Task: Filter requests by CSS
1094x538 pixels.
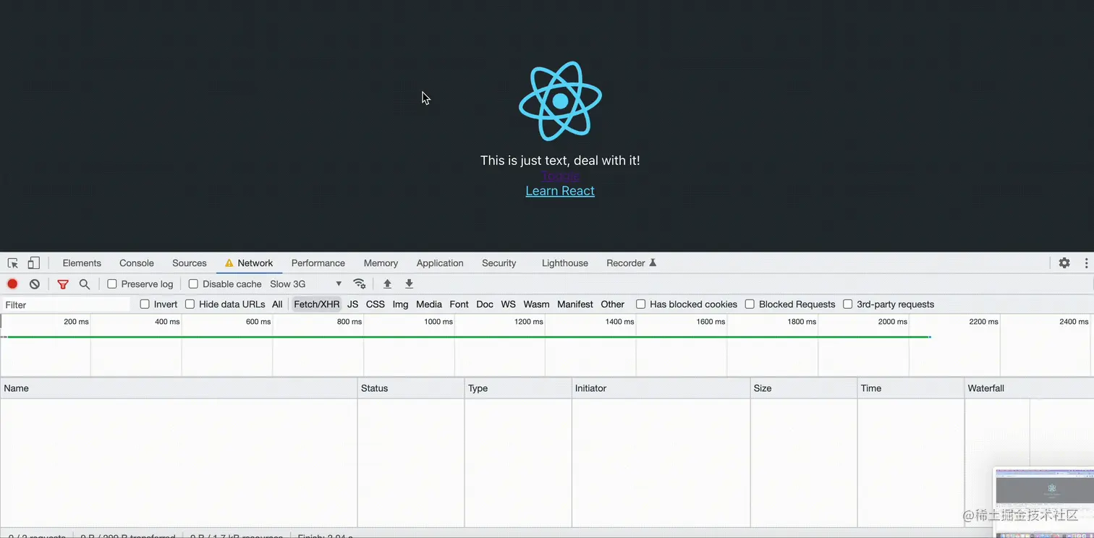Action: 376,304
